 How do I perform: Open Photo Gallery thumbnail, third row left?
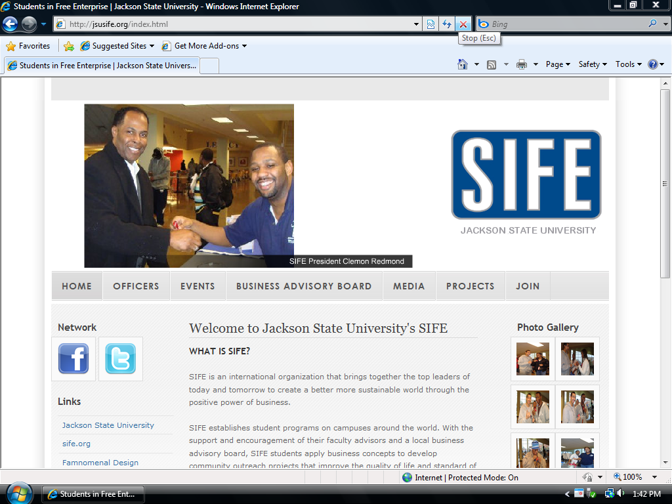[x=533, y=453]
